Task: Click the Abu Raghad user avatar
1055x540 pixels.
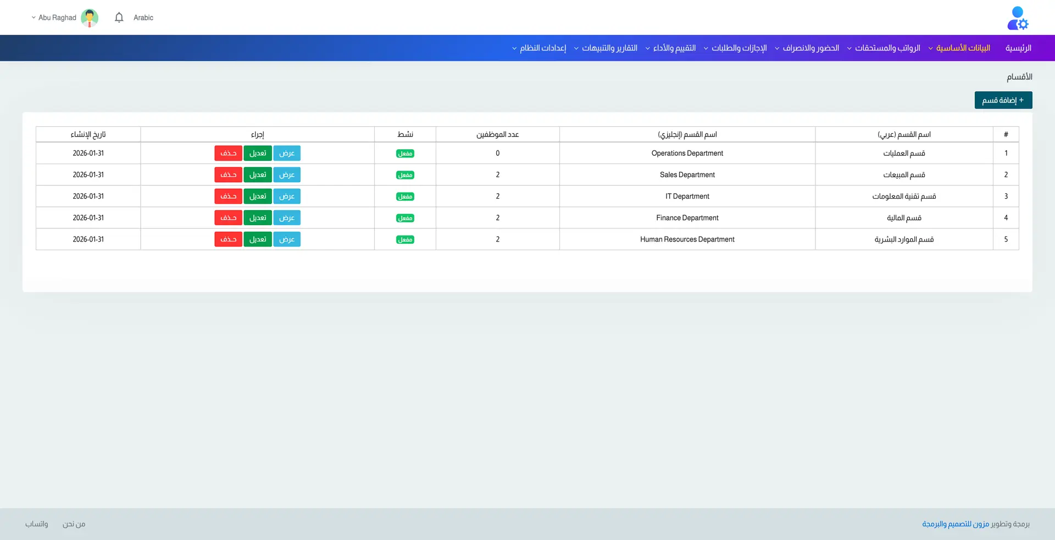Action: point(90,18)
